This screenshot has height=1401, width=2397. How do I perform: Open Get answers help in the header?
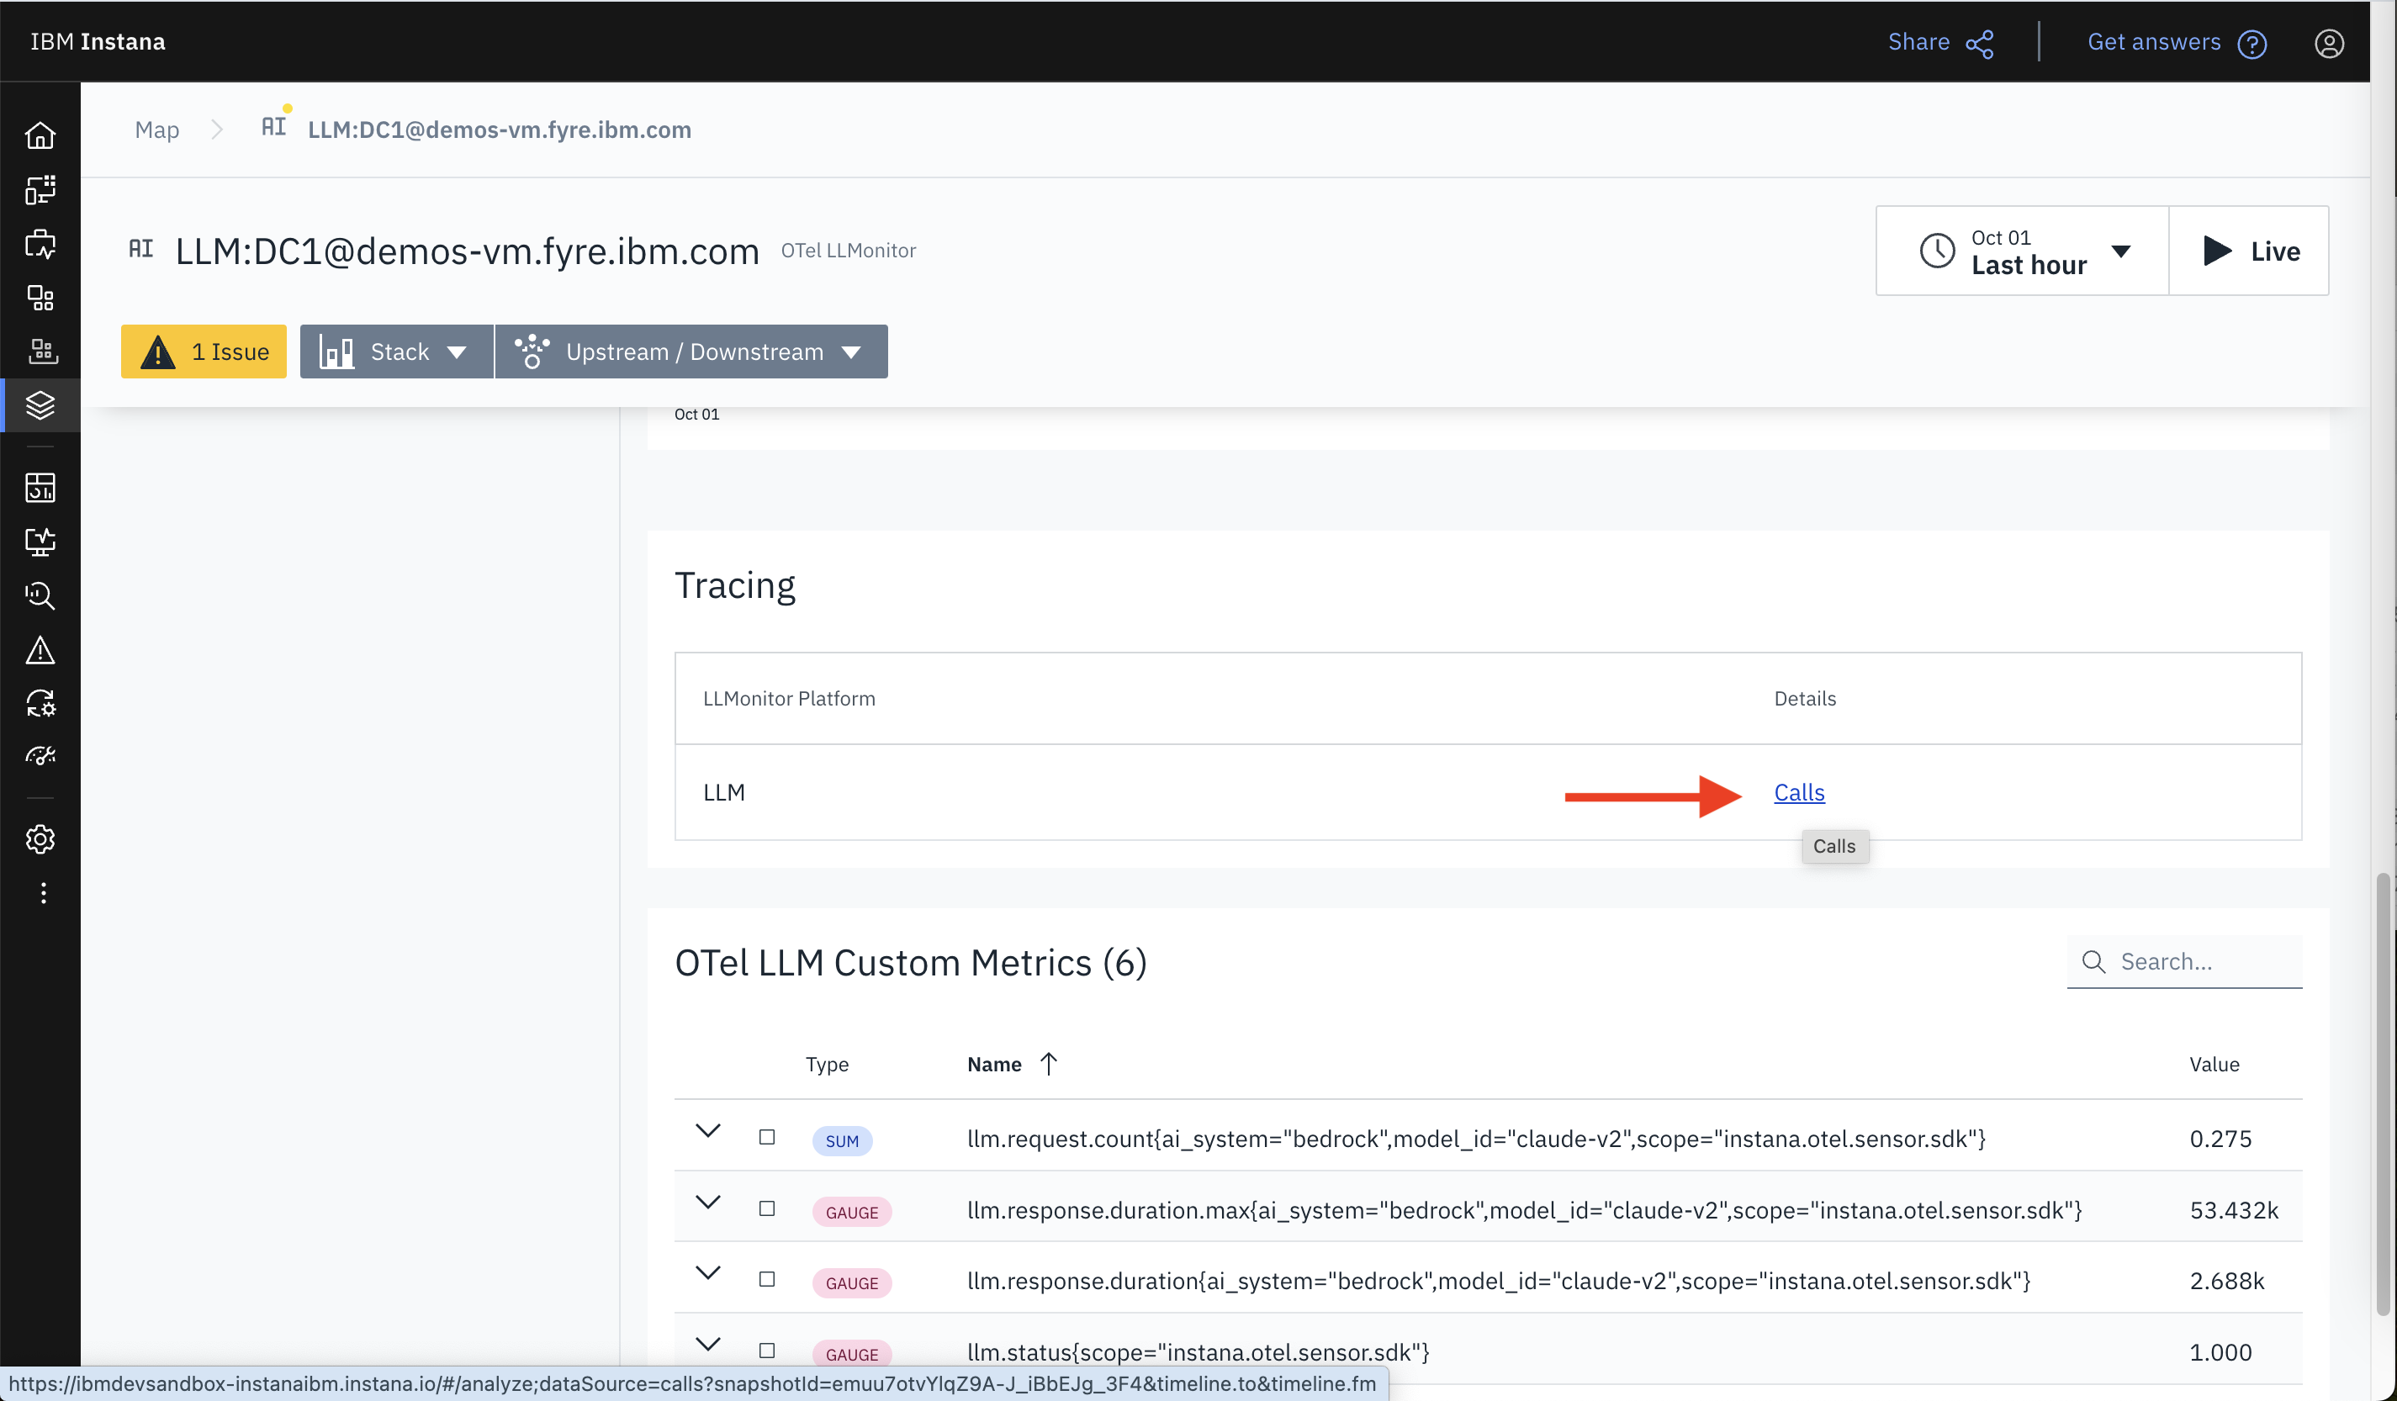[2177, 42]
